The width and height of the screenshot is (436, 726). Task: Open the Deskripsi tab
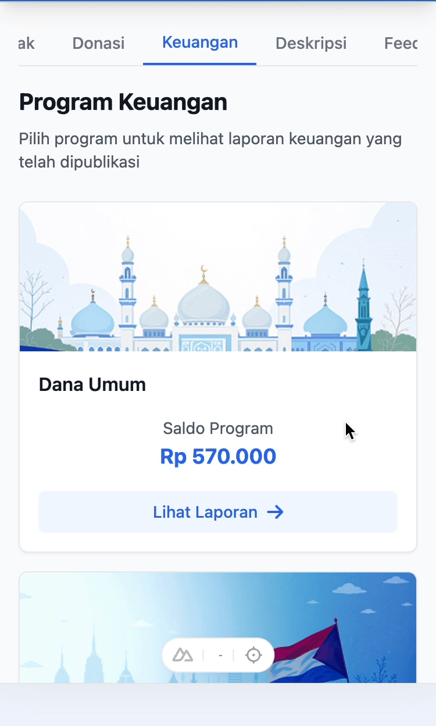click(x=311, y=43)
